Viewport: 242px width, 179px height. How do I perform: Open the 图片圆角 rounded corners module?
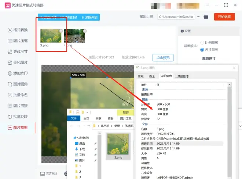(x=18, y=84)
